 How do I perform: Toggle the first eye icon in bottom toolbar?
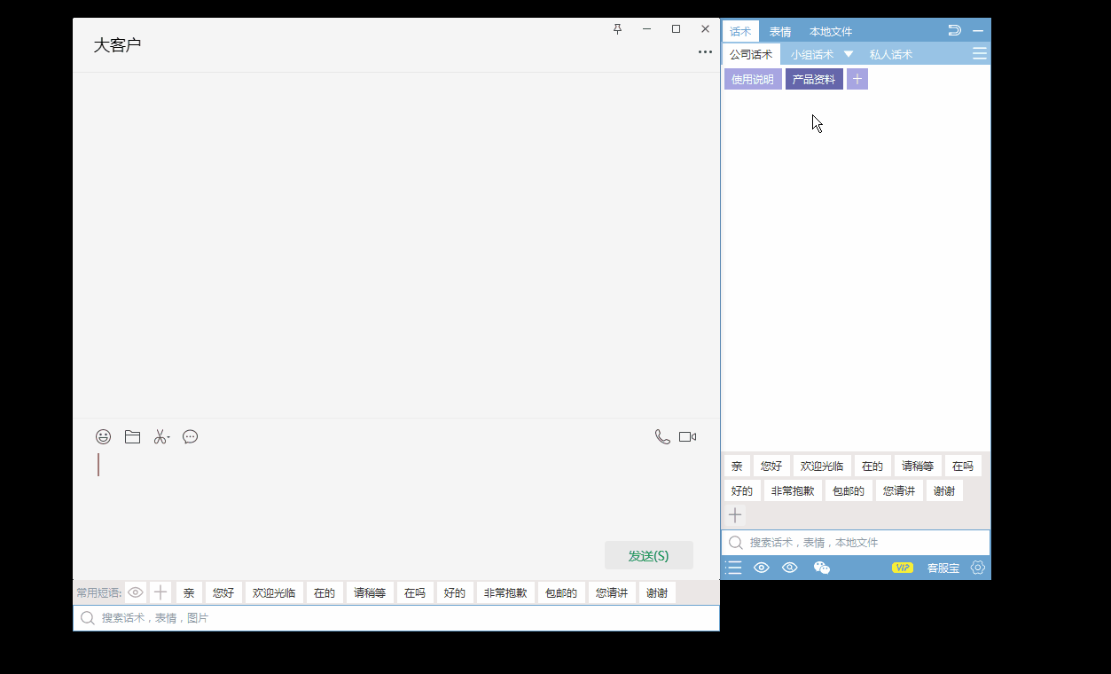(x=761, y=568)
